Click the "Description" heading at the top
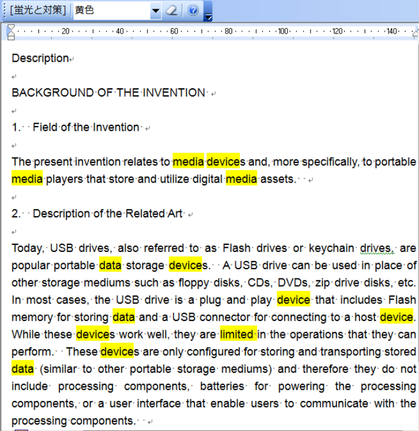 click(x=40, y=58)
